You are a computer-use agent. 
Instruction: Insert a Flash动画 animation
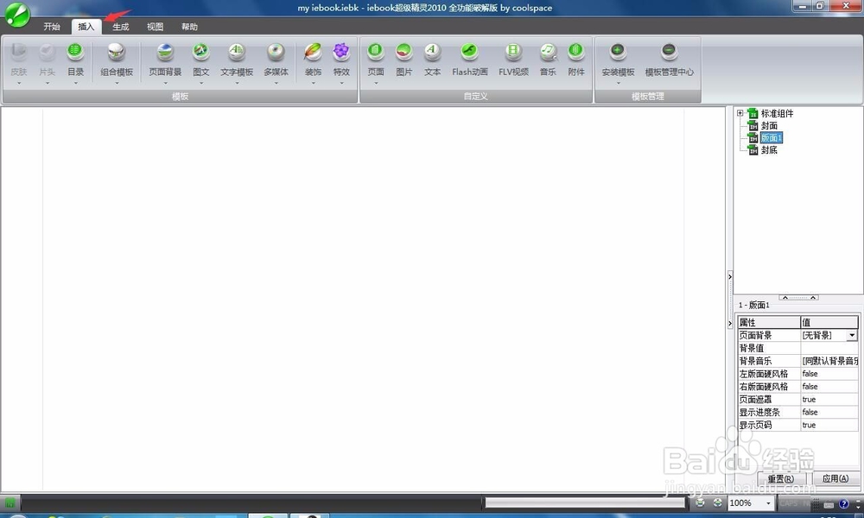(469, 60)
